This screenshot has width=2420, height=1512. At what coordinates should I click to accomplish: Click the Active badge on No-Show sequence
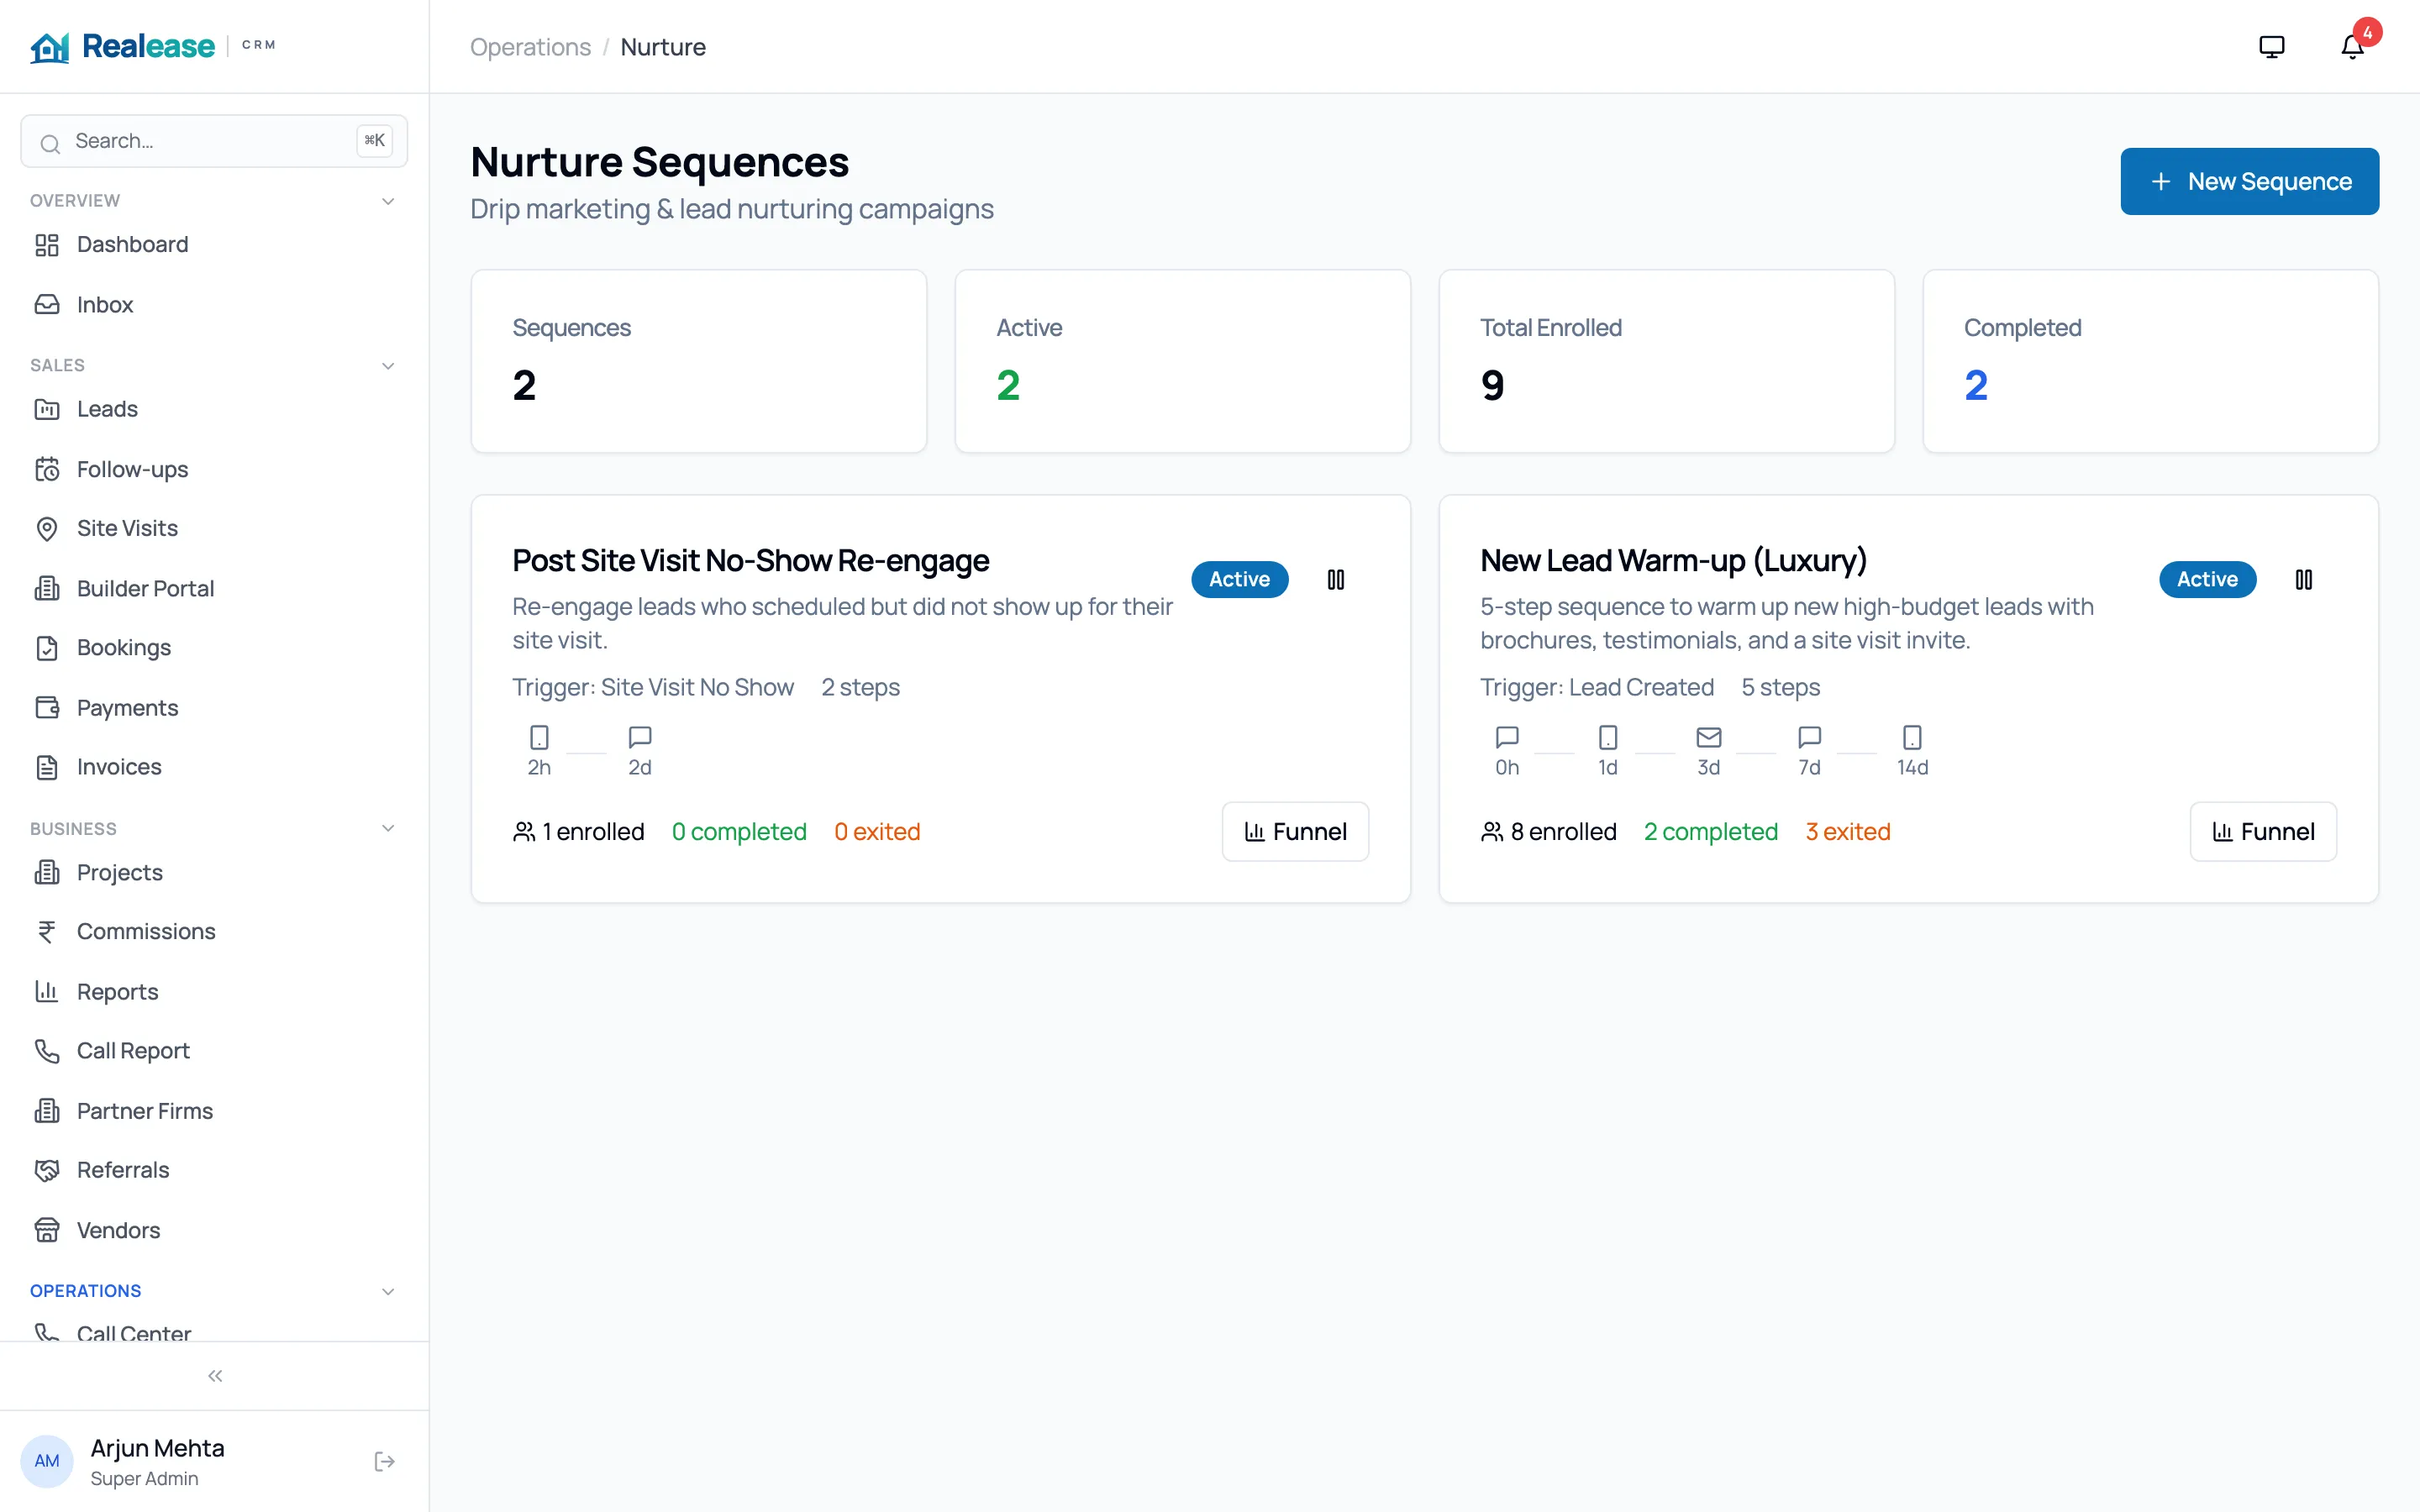click(x=1239, y=579)
